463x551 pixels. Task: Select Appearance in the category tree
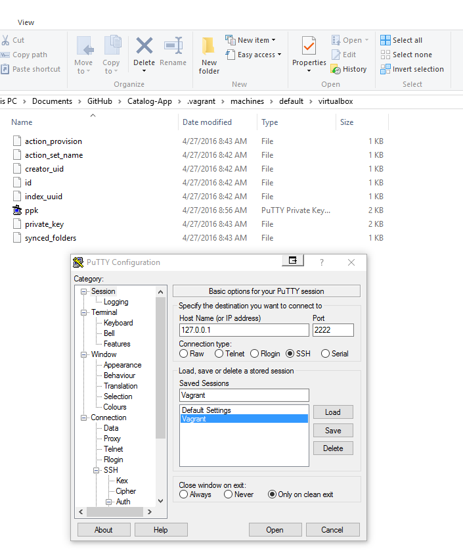pyautogui.click(x=123, y=365)
